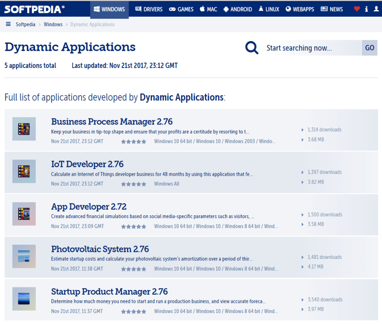Open the Business Process Manager app icon

pos(24,129)
